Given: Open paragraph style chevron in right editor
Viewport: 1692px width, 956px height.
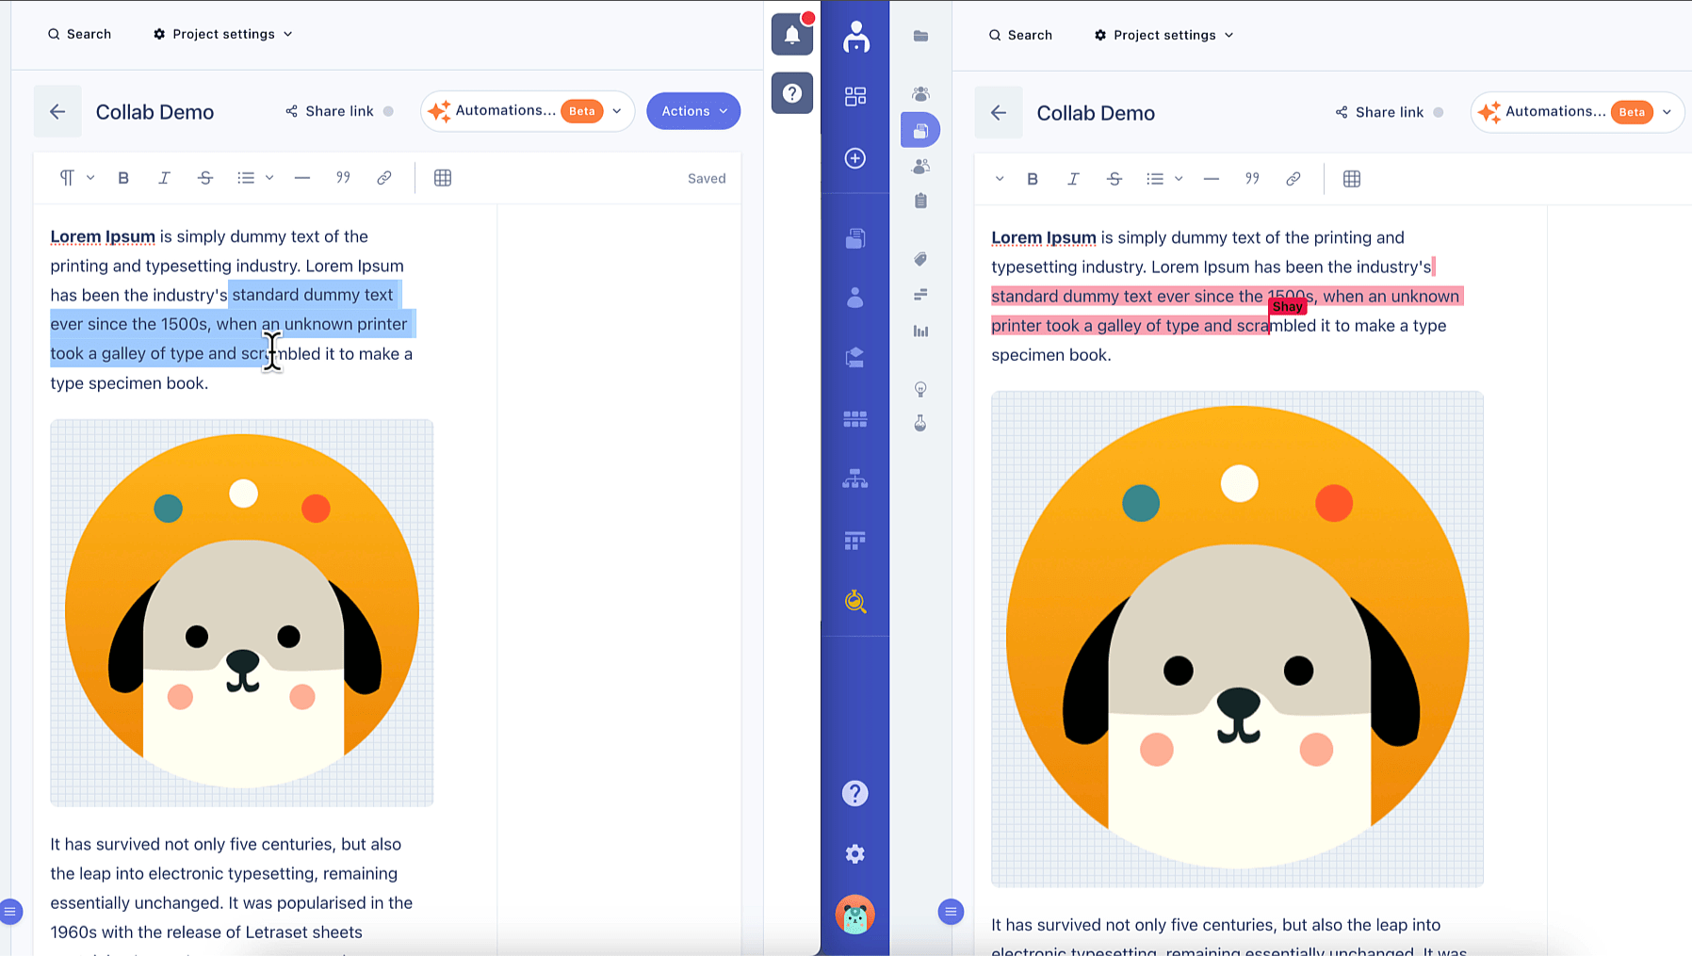Looking at the screenshot, I should point(1000,179).
